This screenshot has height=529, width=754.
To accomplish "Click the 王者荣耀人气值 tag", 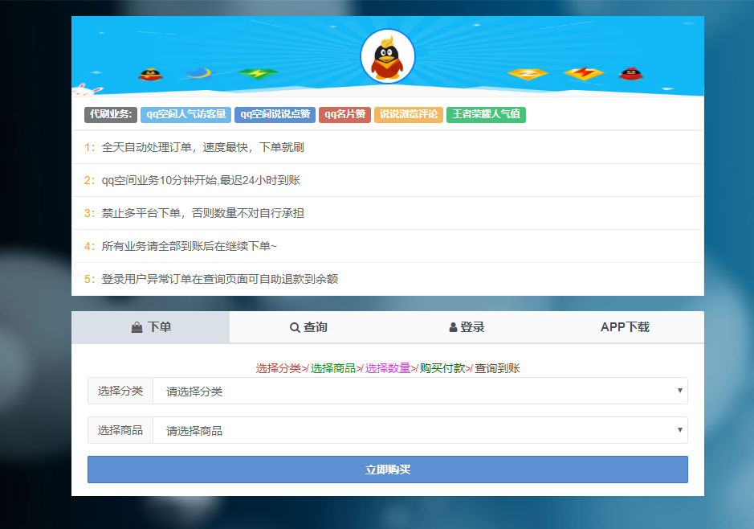I will (x=486, y=114).
